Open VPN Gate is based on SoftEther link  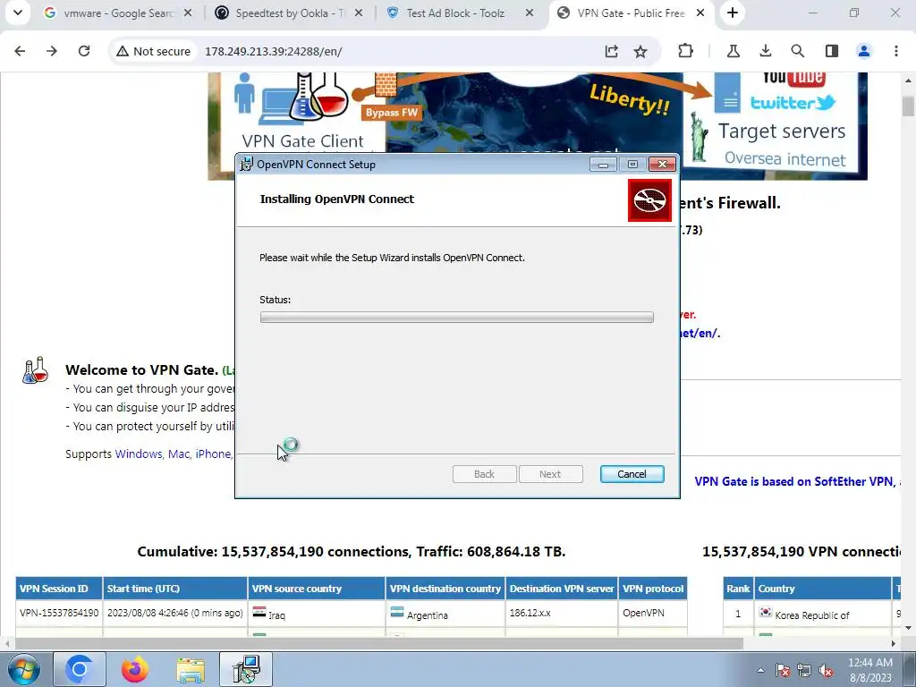[x=794, y=481]
